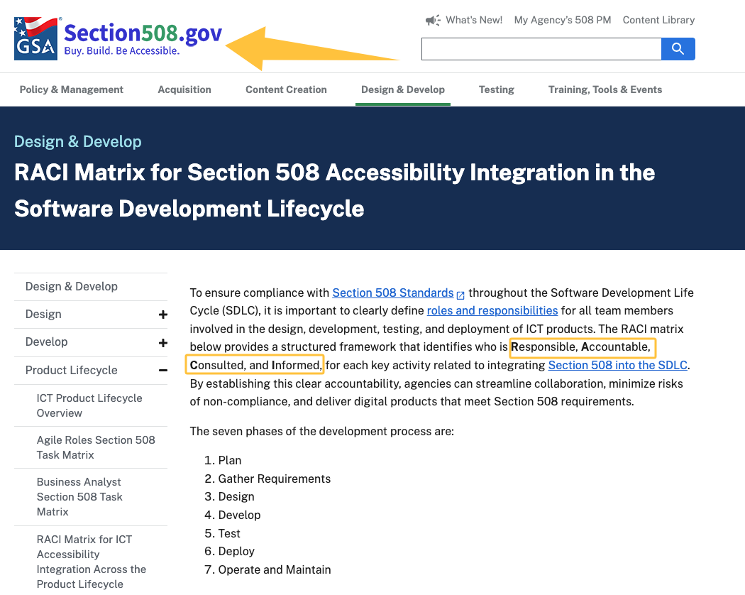
Task: Follow the Section 508 Standards link
Action: pos(393,293)
